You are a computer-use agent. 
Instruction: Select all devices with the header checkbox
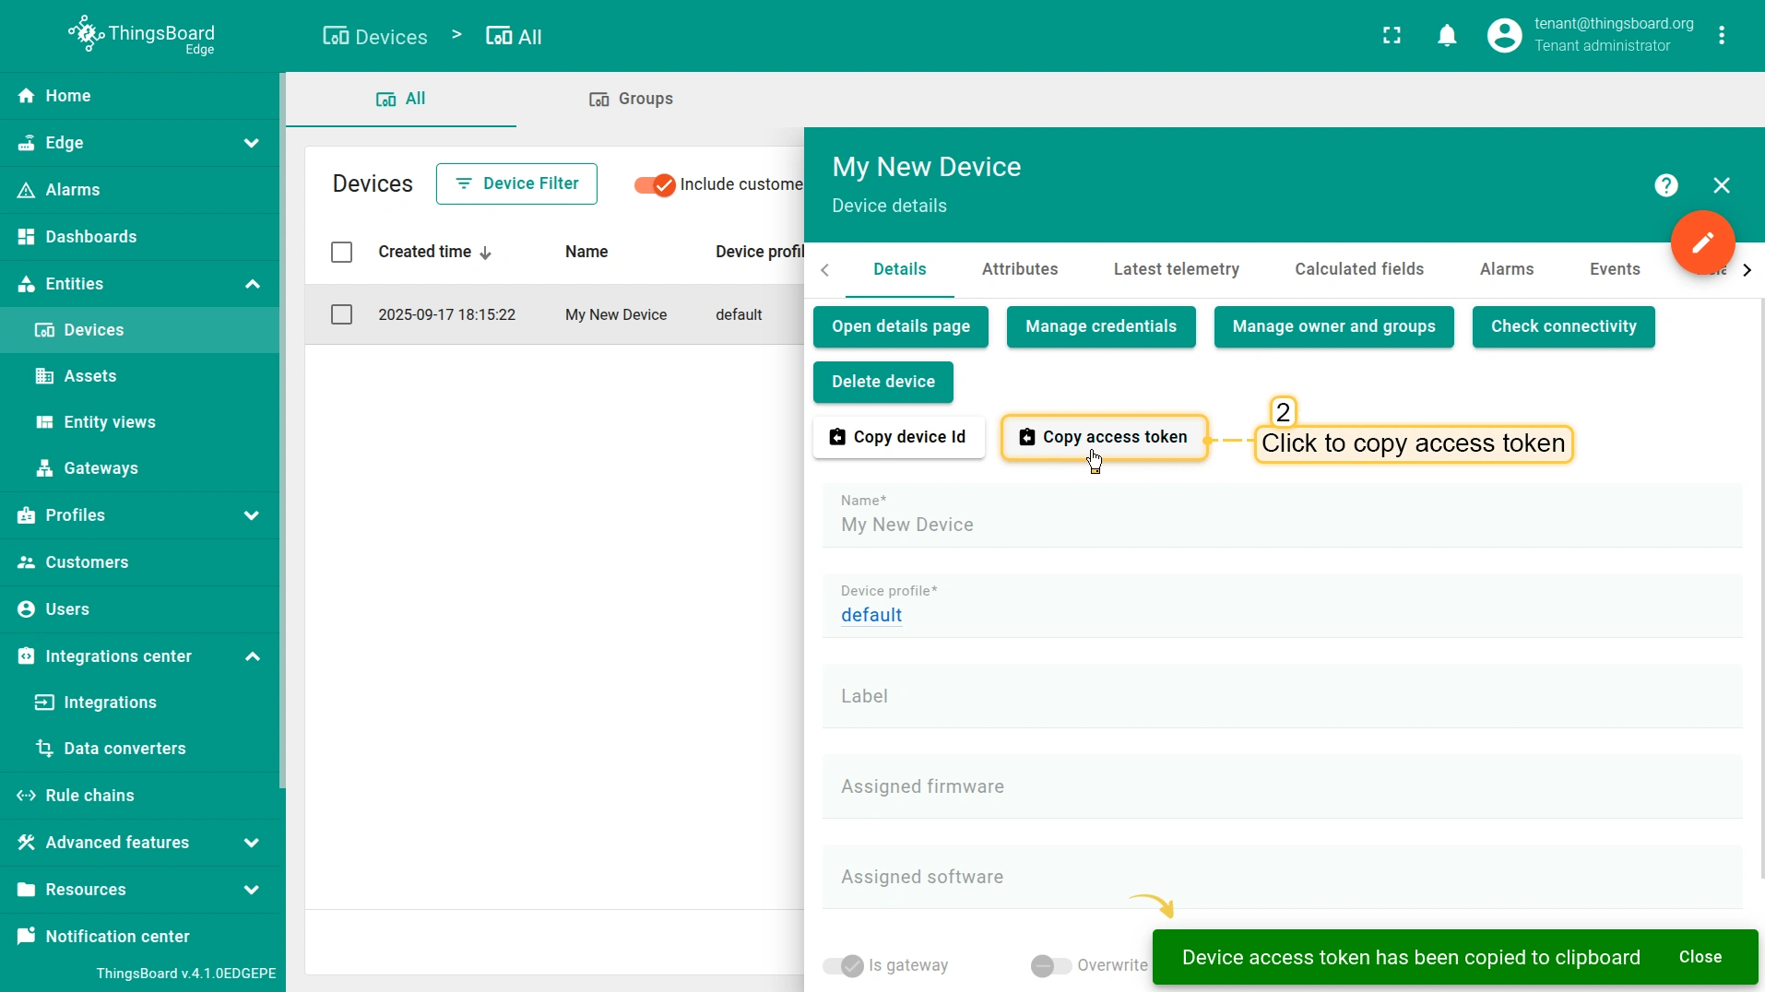[x=341, y=252]
